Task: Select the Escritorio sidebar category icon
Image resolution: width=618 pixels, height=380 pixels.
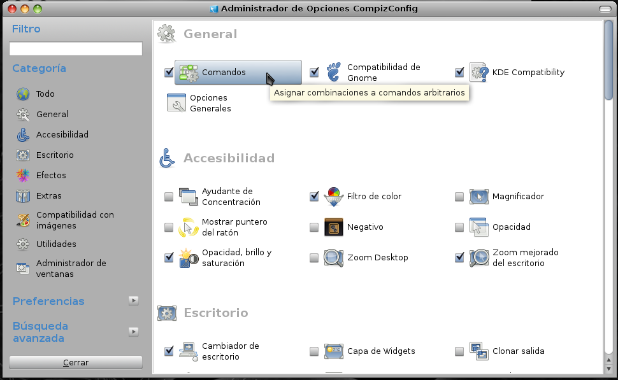Action: coord(23,155)
